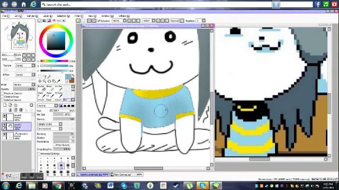Choose the Oil Water brush tool
The image size is (339, 190).
tap(58, 95)
